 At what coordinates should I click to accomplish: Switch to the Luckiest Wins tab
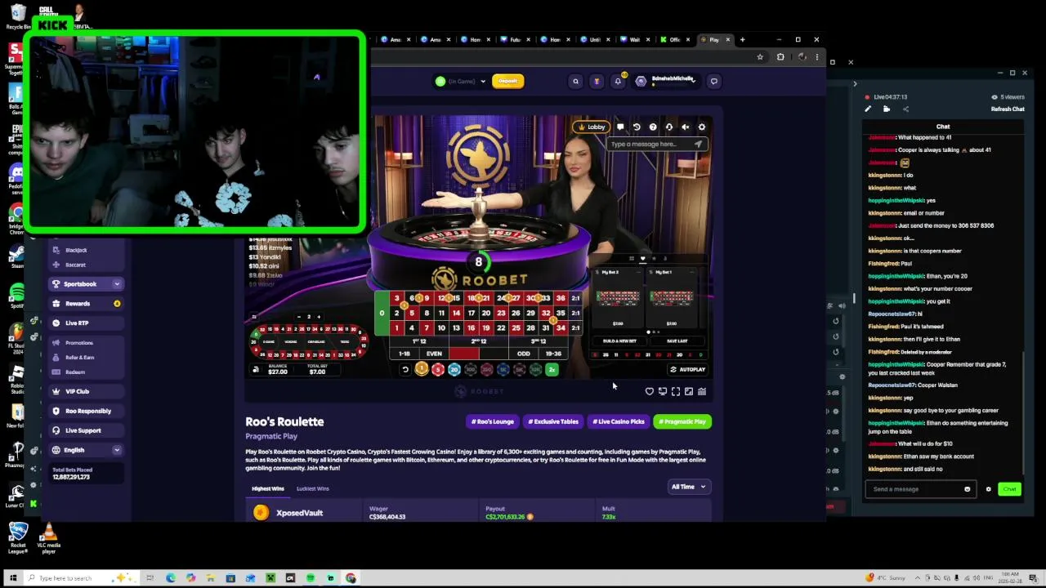[312, 488]
